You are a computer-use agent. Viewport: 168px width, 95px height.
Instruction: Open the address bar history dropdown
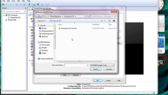[85, 16]
